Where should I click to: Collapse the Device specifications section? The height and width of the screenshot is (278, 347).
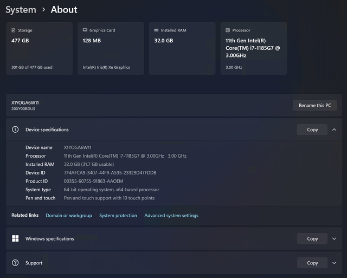pyautogui.click(x=334, y=130)
